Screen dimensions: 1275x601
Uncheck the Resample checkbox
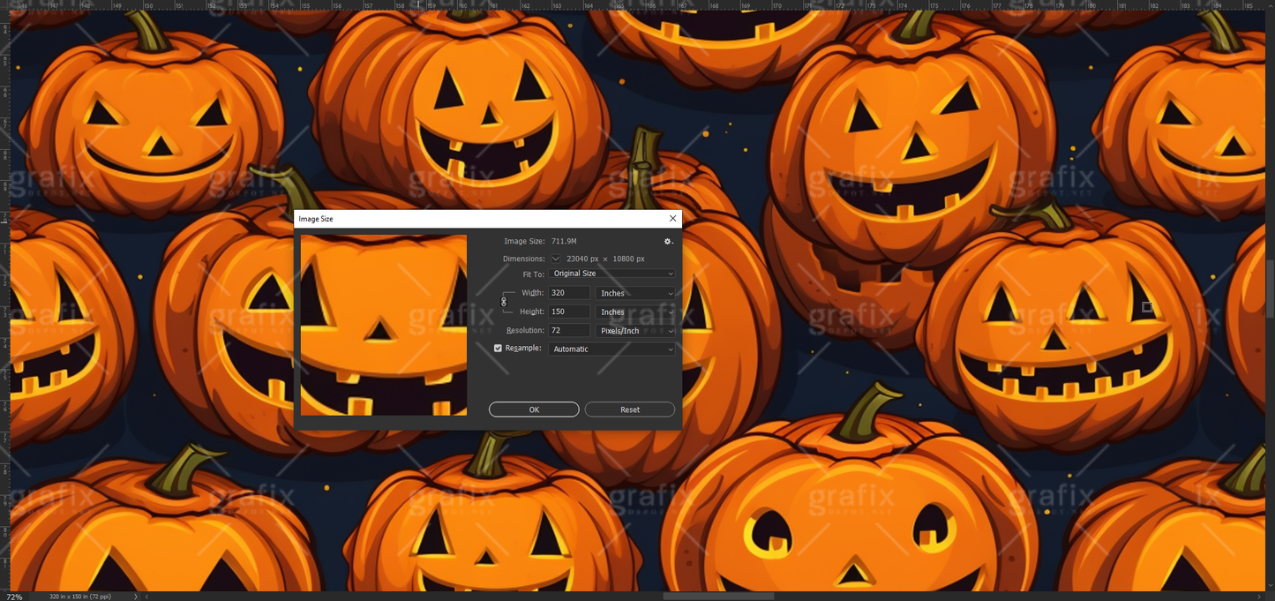(498, 348)
